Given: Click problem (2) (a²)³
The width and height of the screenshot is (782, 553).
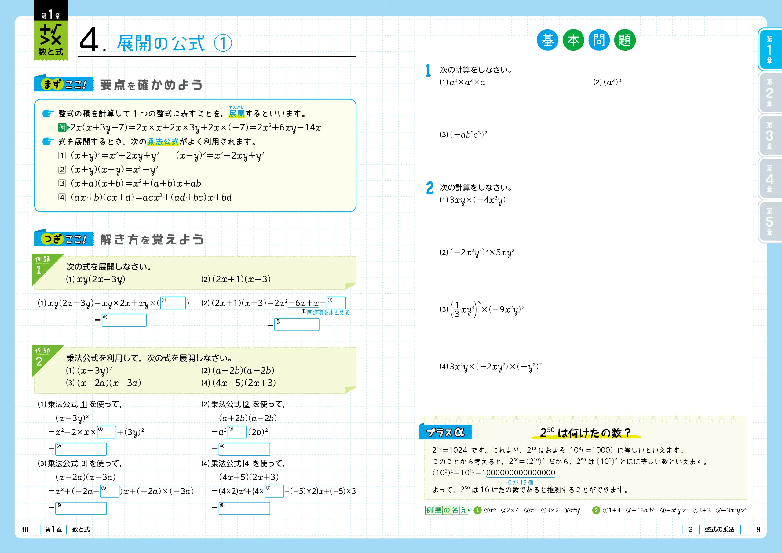Looking at the screenshot, I should click(607, 82).
